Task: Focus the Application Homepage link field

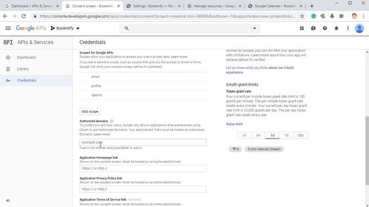Action: (x=143, y=168)
